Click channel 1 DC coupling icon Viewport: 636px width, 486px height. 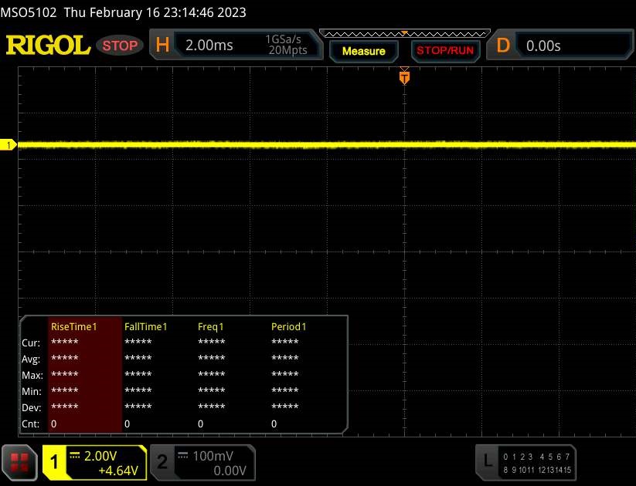tap(75, 455)
